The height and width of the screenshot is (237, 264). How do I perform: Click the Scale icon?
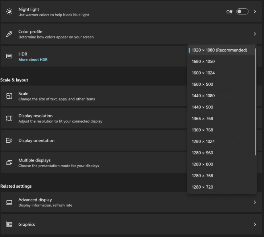pyautogui.click(x=9, y=96)
